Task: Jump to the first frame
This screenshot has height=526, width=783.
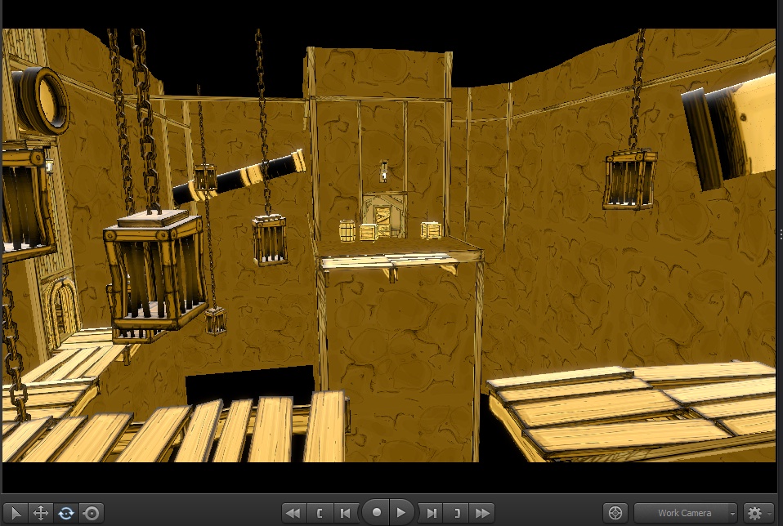Action: pos(293,513)
